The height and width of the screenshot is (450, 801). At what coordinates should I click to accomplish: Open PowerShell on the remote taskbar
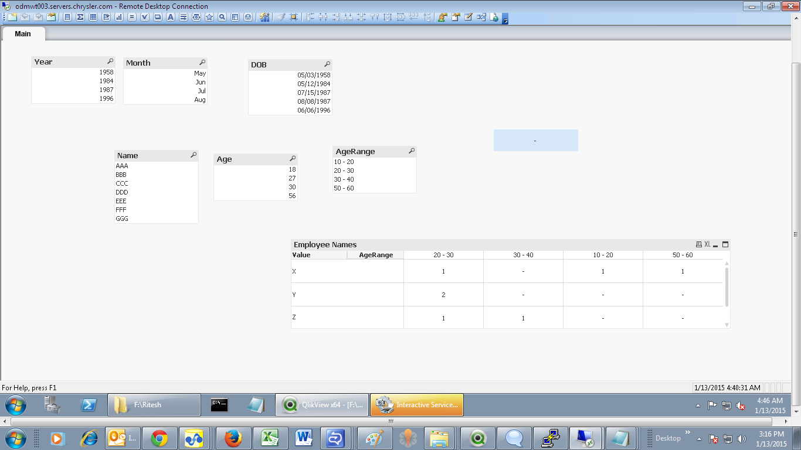(x=89, y=405)
